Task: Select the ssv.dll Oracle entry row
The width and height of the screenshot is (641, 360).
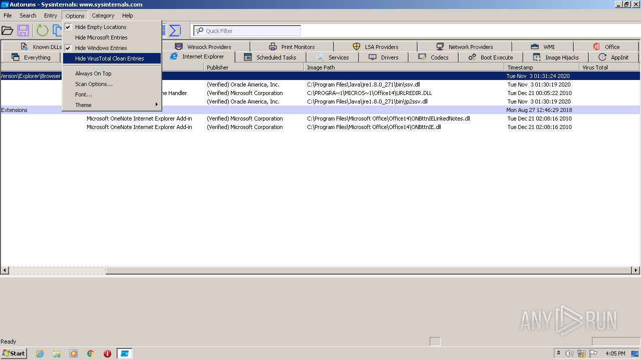Action: (320, 84)
